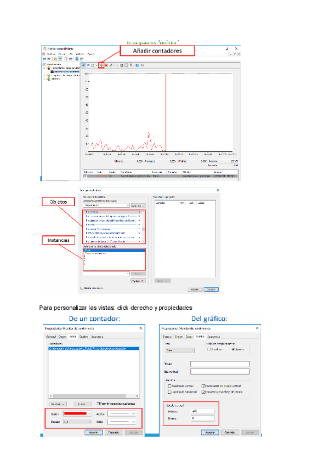Click the green plus Add counters icon
329x465 pixels.
101,65
